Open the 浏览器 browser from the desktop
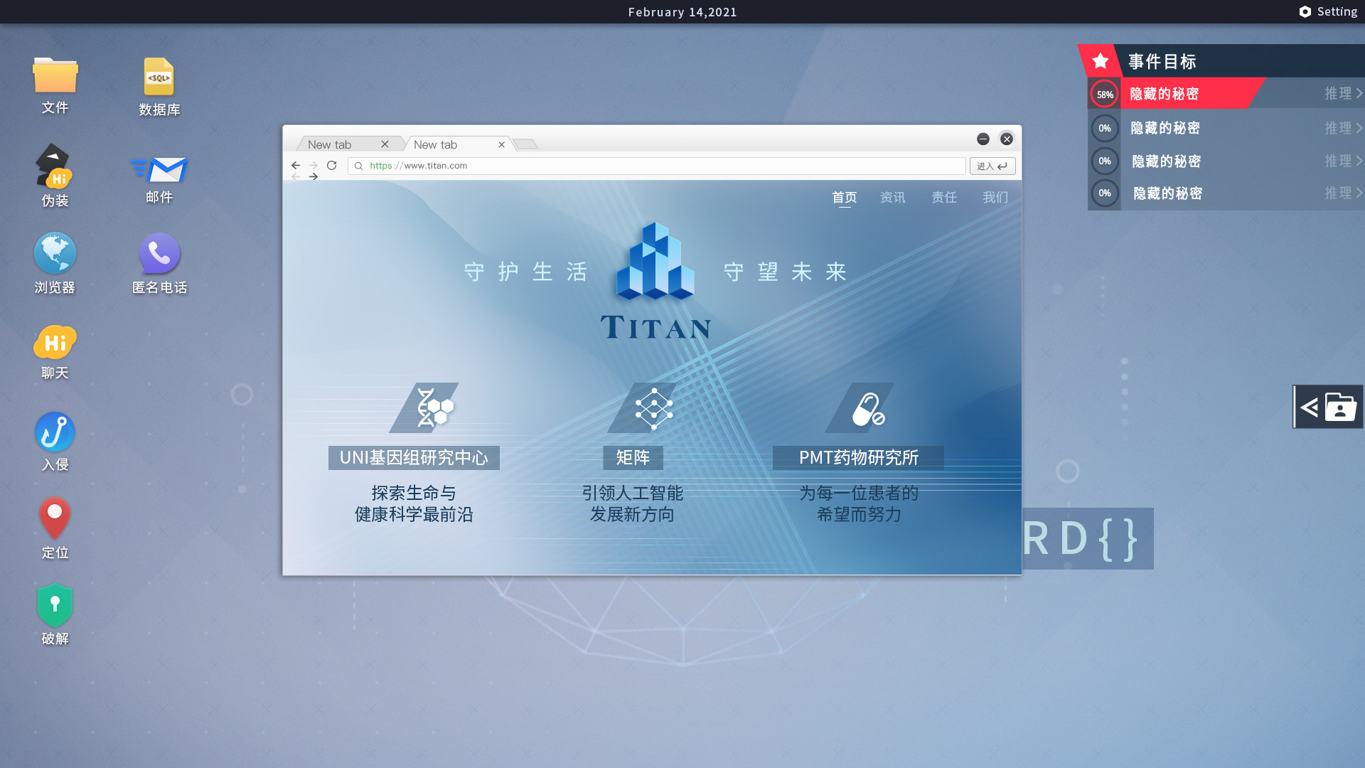Screen dimensions: 1365x768 tap(54, 254)
